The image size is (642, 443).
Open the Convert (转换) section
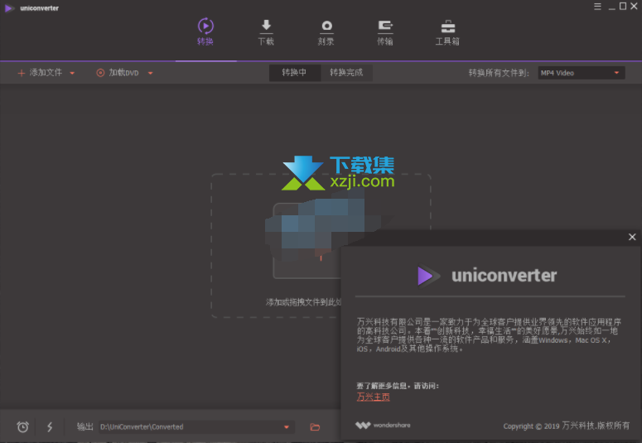[x=205, y=32]
